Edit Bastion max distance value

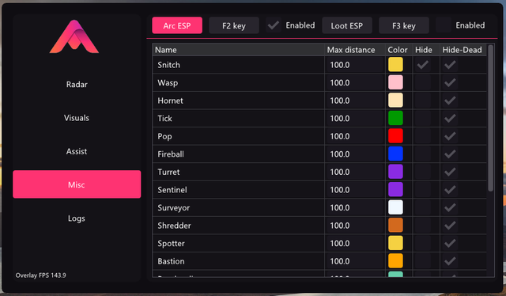(355, 260)
